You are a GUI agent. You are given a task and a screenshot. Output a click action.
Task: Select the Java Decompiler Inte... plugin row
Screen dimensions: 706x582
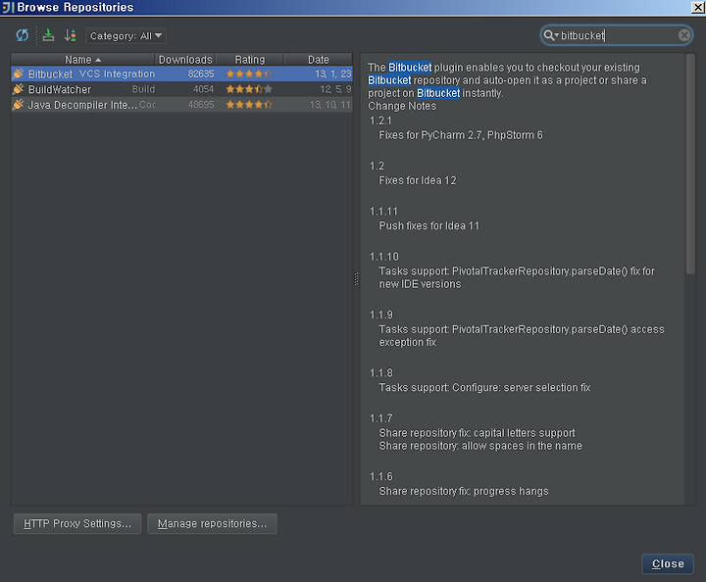coord(182,105)
